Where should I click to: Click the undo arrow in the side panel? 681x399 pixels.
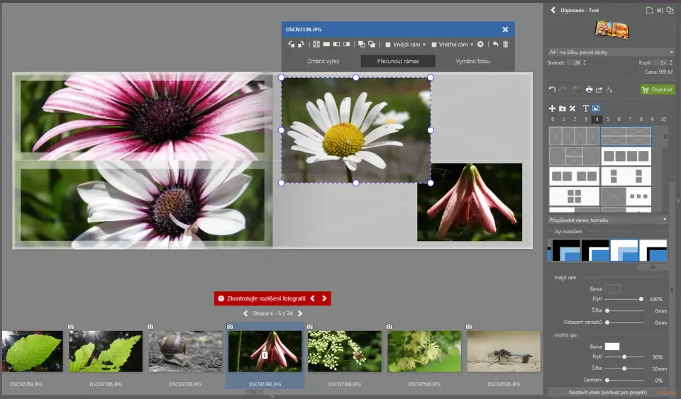click(553, 89)
